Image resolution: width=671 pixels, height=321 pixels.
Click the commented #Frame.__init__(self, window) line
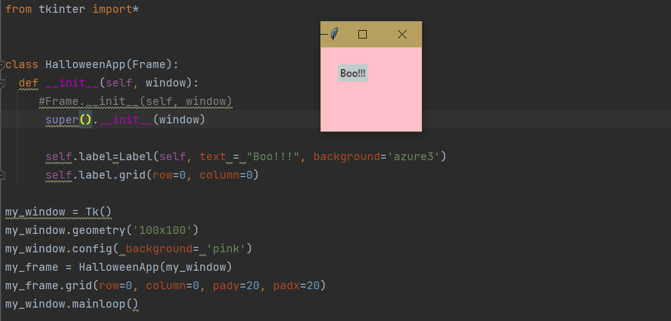click(136, 102)
